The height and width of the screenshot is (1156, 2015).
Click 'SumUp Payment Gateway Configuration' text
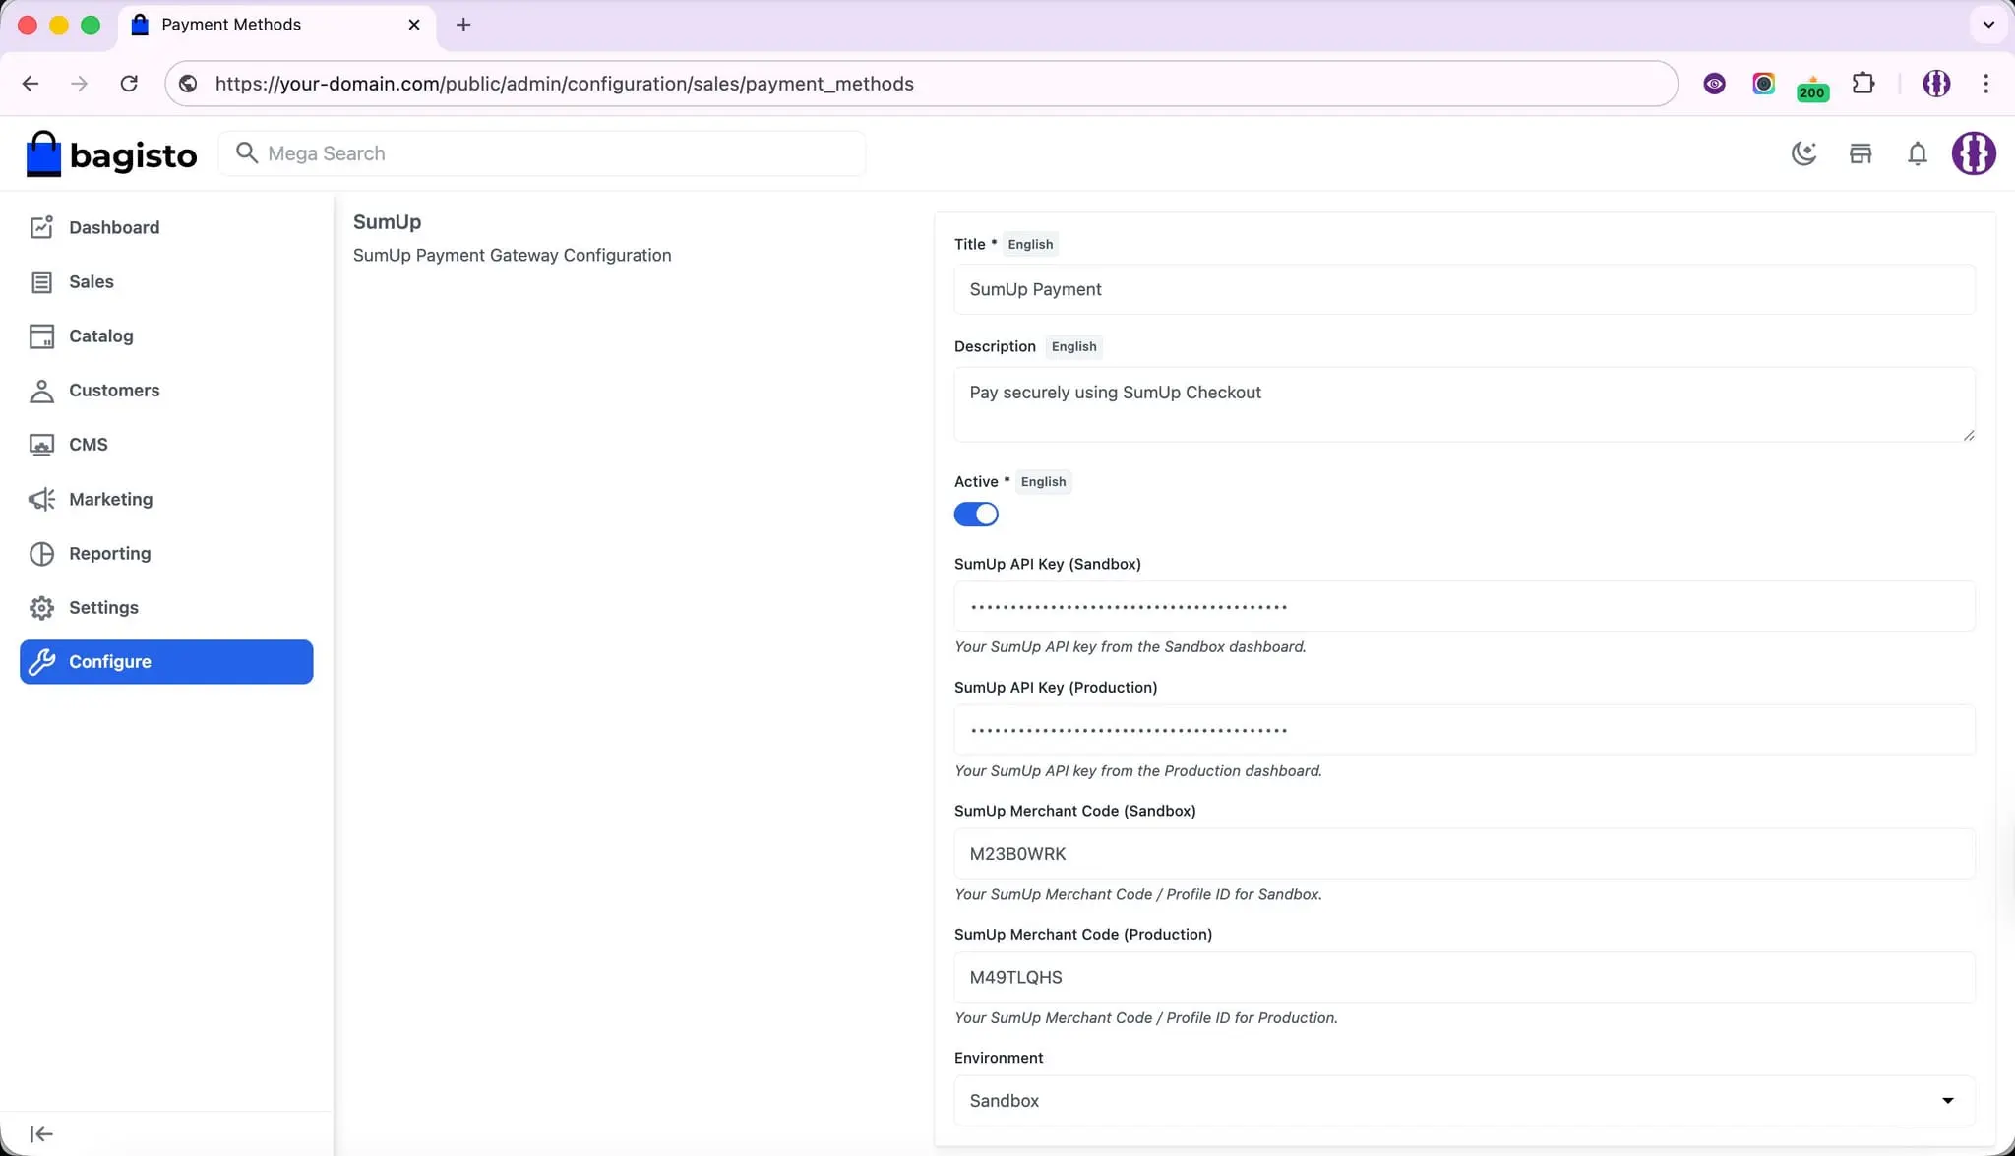[512, 256]
